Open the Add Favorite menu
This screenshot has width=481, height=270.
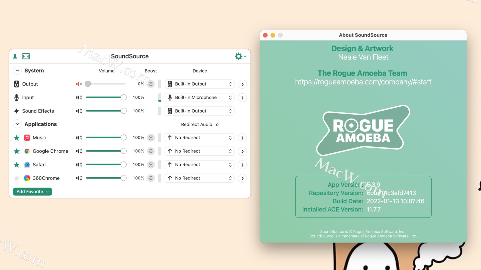point(32,191)
